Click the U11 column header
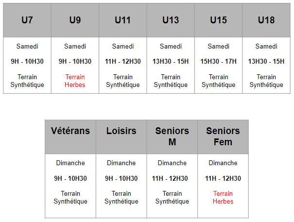 [122, 20]
